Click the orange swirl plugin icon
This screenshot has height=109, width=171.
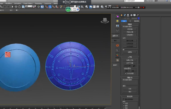117,45
